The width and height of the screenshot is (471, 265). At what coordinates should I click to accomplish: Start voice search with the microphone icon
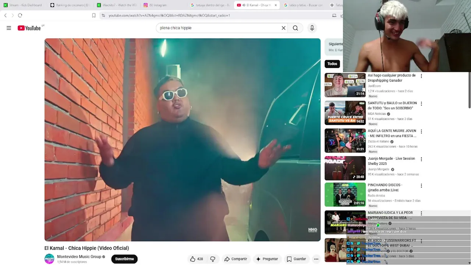pos(312,28)
